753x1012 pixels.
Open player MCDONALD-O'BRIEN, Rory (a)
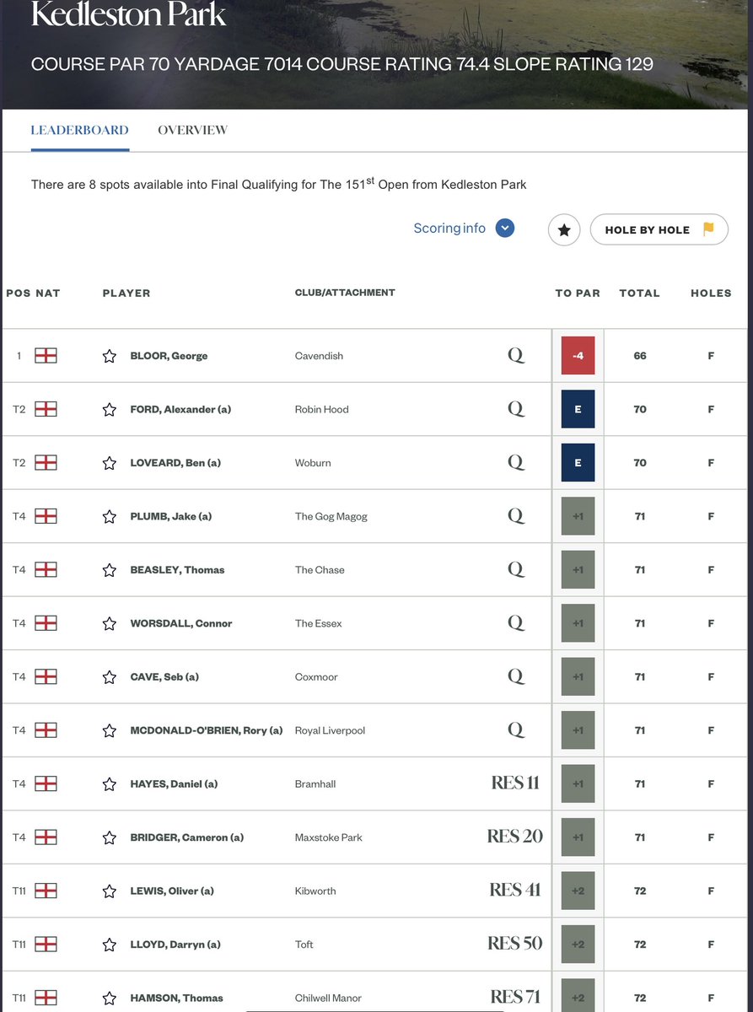(207, 730)
